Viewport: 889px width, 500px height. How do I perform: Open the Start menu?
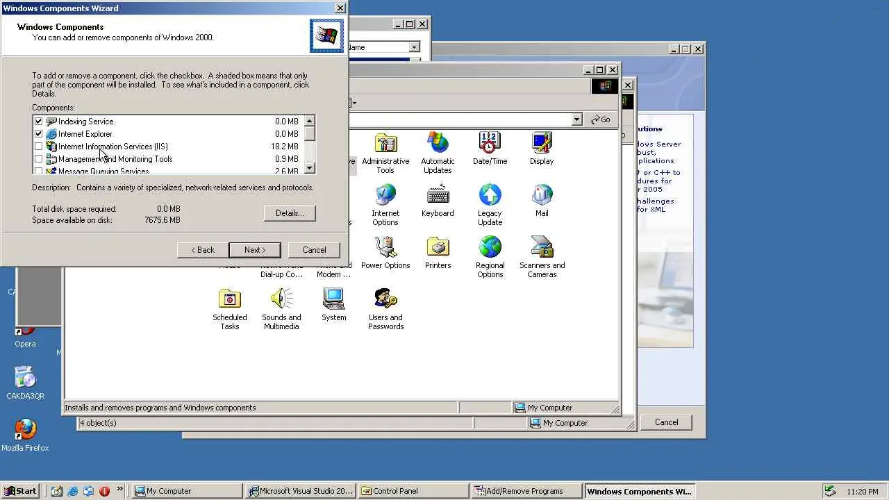[x=19, y=491]
